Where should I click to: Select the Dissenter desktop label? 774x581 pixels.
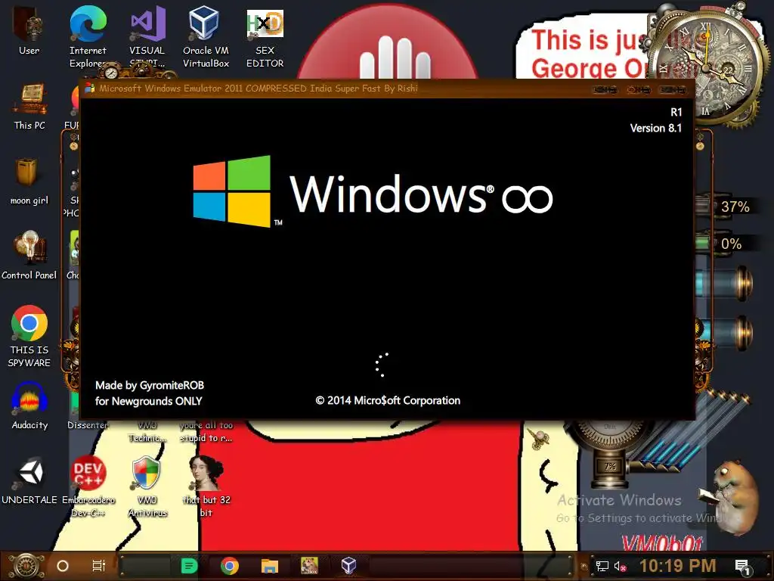pos(88,425)
